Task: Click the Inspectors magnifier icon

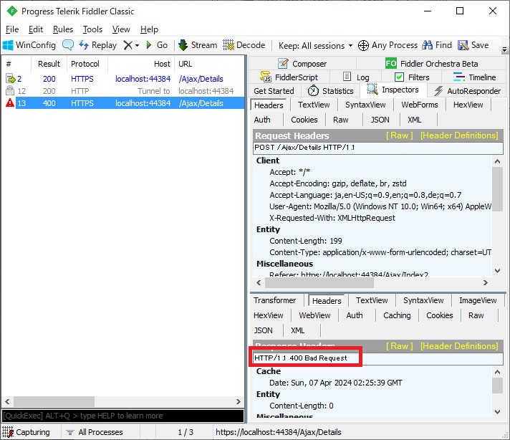Action: point(372,89)
